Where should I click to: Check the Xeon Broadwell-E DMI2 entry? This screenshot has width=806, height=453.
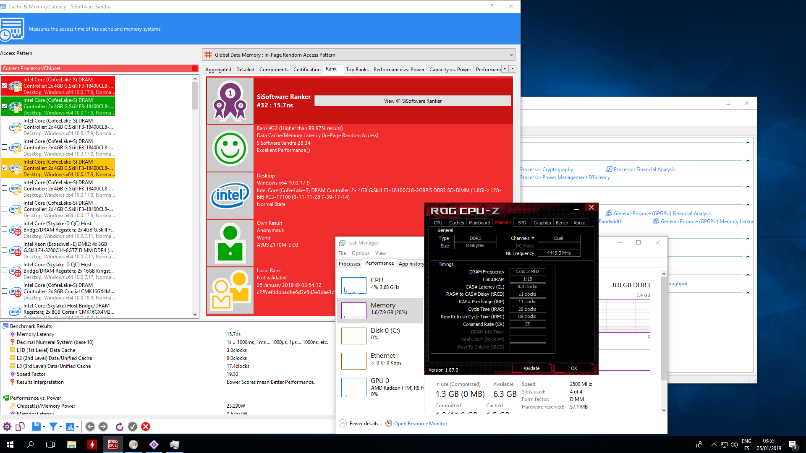tap(5, 250)
